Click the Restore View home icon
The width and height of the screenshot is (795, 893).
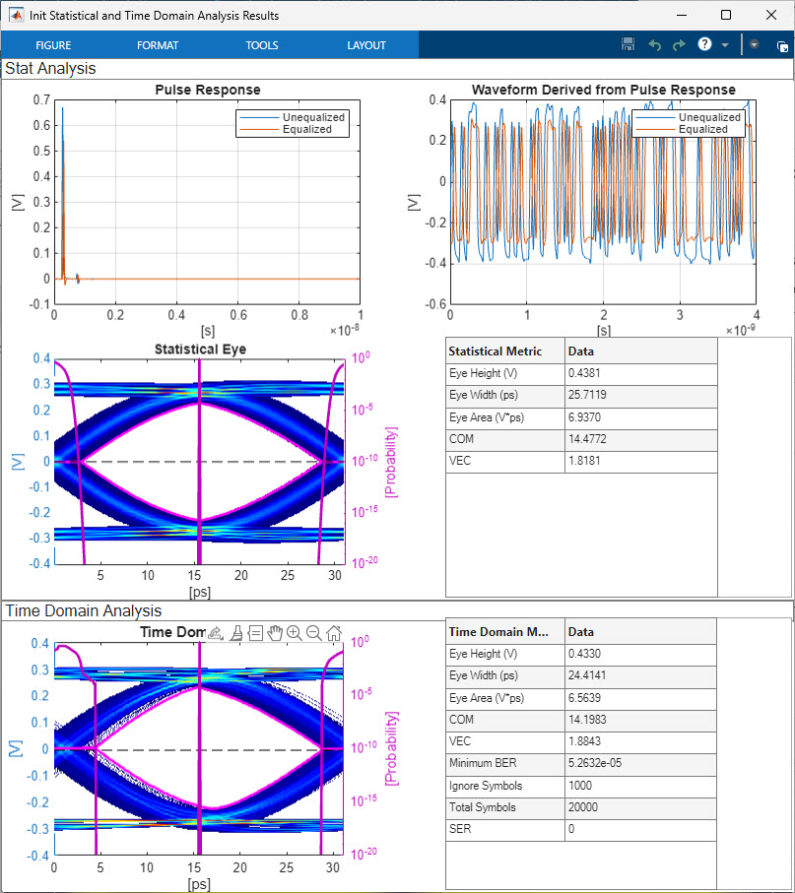pos(334,633)
